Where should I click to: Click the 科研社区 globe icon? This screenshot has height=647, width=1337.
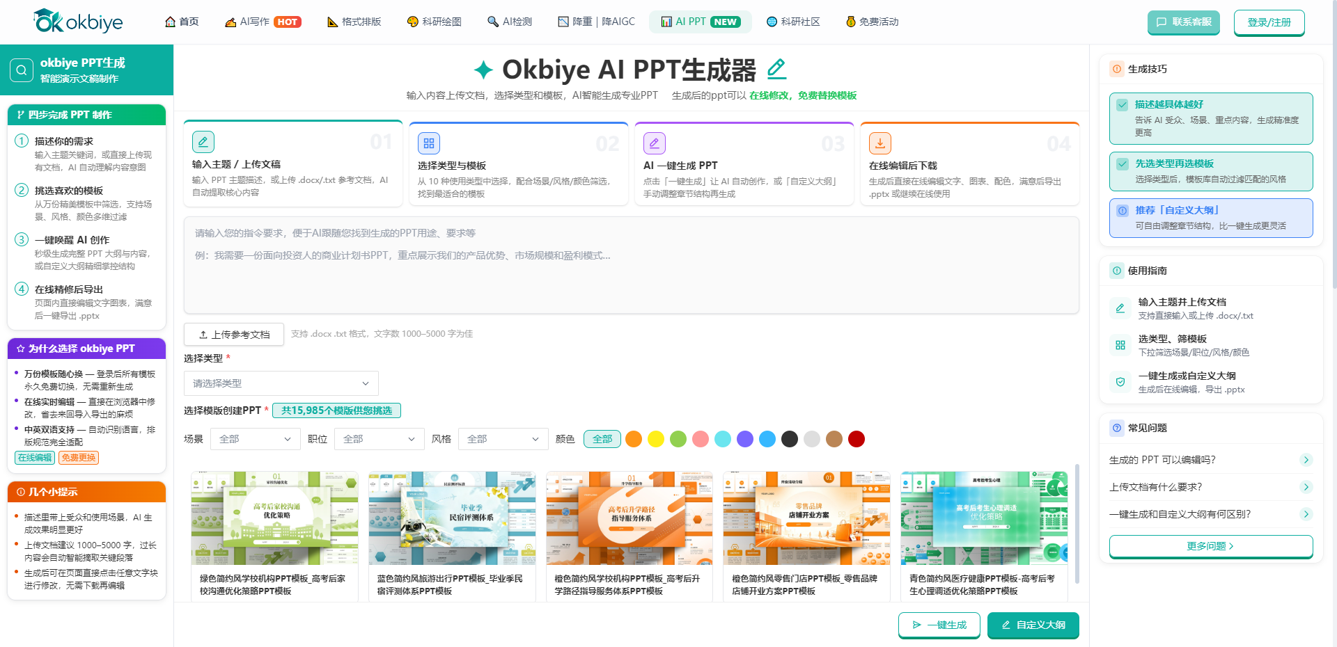772,22
